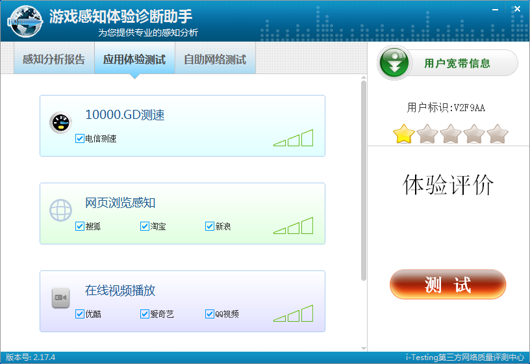Click i-Testing第三方网络质量评测中心 footer text
The height and width of the screenshot is (364, 530).
pos(465,357)
